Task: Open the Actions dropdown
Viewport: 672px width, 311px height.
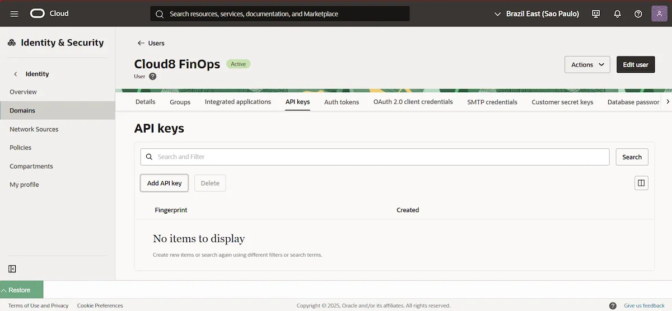Action: click(x=587, y=65)
